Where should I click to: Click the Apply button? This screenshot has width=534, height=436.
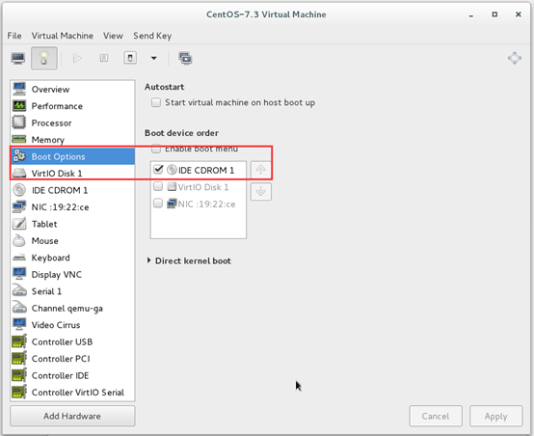495,416
